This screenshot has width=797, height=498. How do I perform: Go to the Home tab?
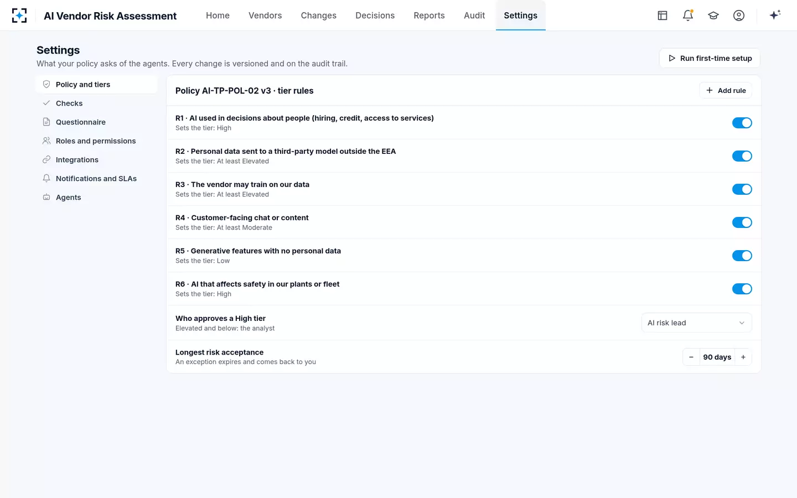click(218, 15)
